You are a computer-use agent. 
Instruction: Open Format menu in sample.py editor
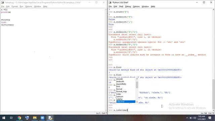[14, 6]
